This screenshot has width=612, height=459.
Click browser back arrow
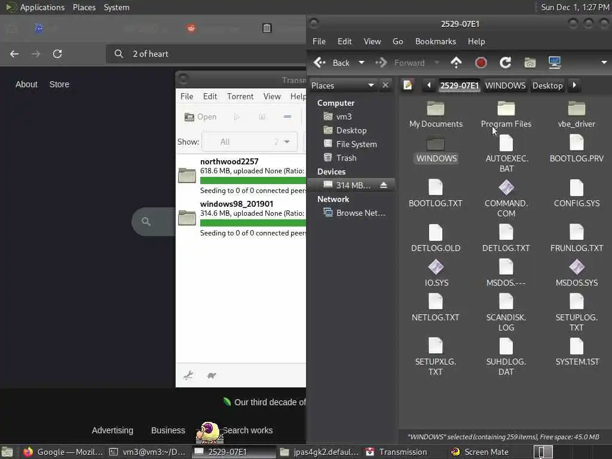point(14,54)
